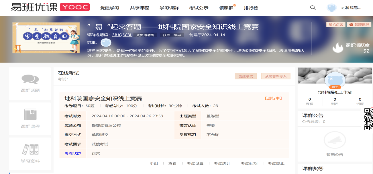The image size is (373, 174).
Task: Click the 变更邀请码 button
Action: pos(145,35)
